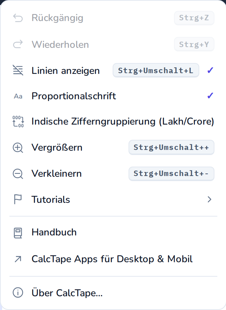Click the redo arrow icon beside Wiederholen

18,44
